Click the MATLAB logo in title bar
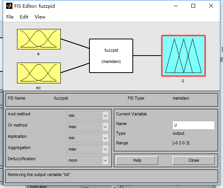 point(9,6)
